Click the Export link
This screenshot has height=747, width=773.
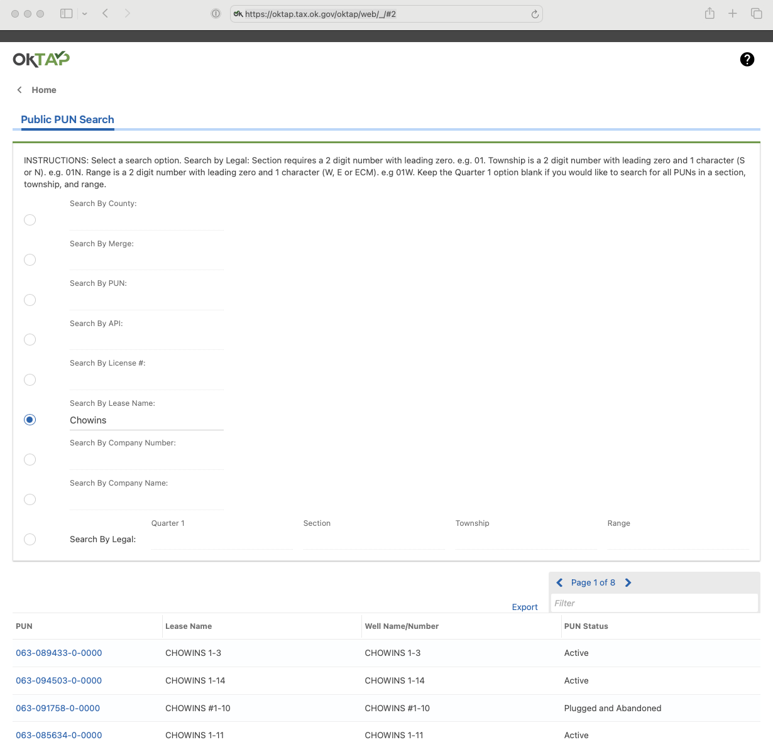(x=524, y=607)
